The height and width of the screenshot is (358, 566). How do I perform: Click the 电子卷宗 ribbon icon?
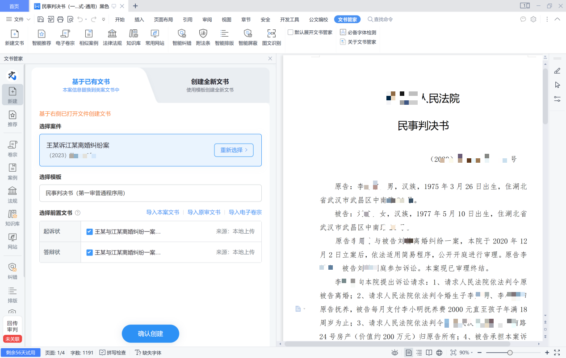(x=65, y=37)
